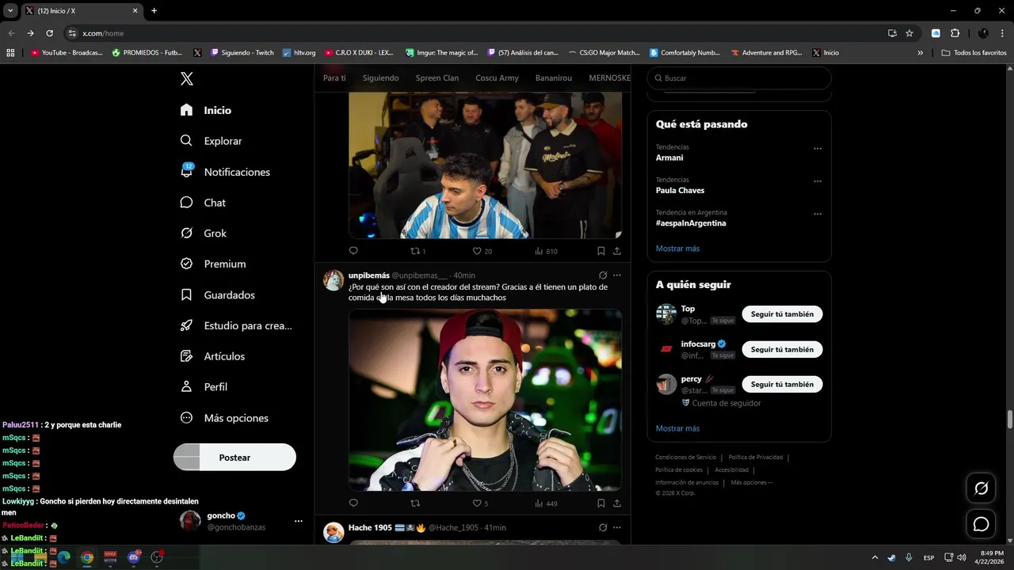Open a new Chrome tab
1014x570 pixels.
click(154, 11)
